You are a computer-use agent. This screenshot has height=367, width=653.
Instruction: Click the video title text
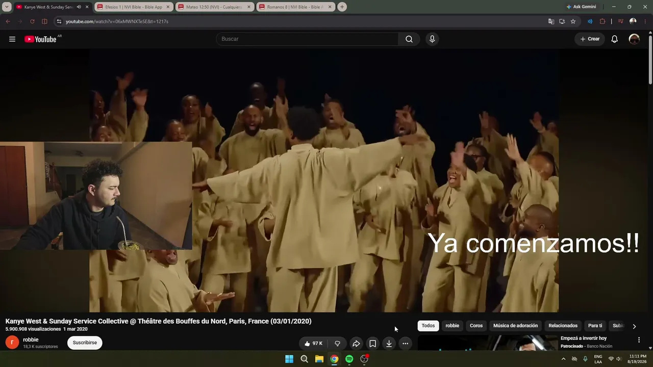(x=158, y=321)
